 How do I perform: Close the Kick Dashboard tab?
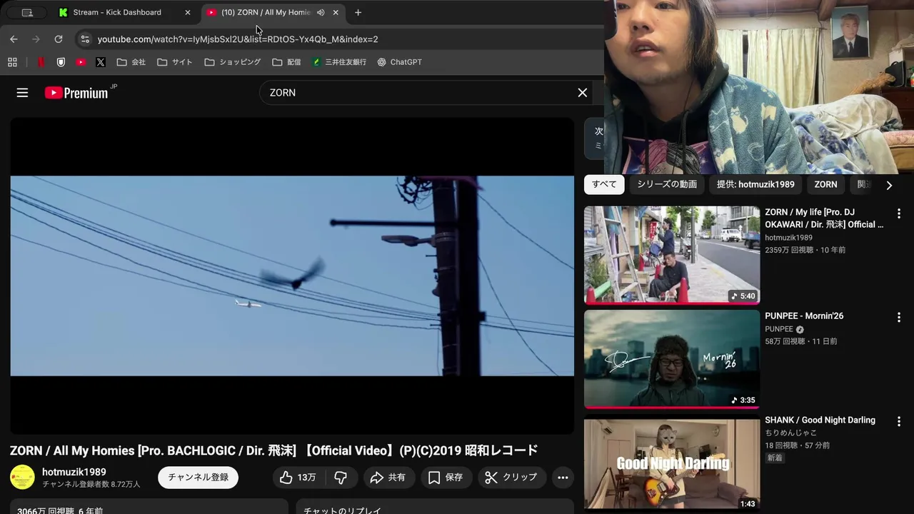coord(188,12)
